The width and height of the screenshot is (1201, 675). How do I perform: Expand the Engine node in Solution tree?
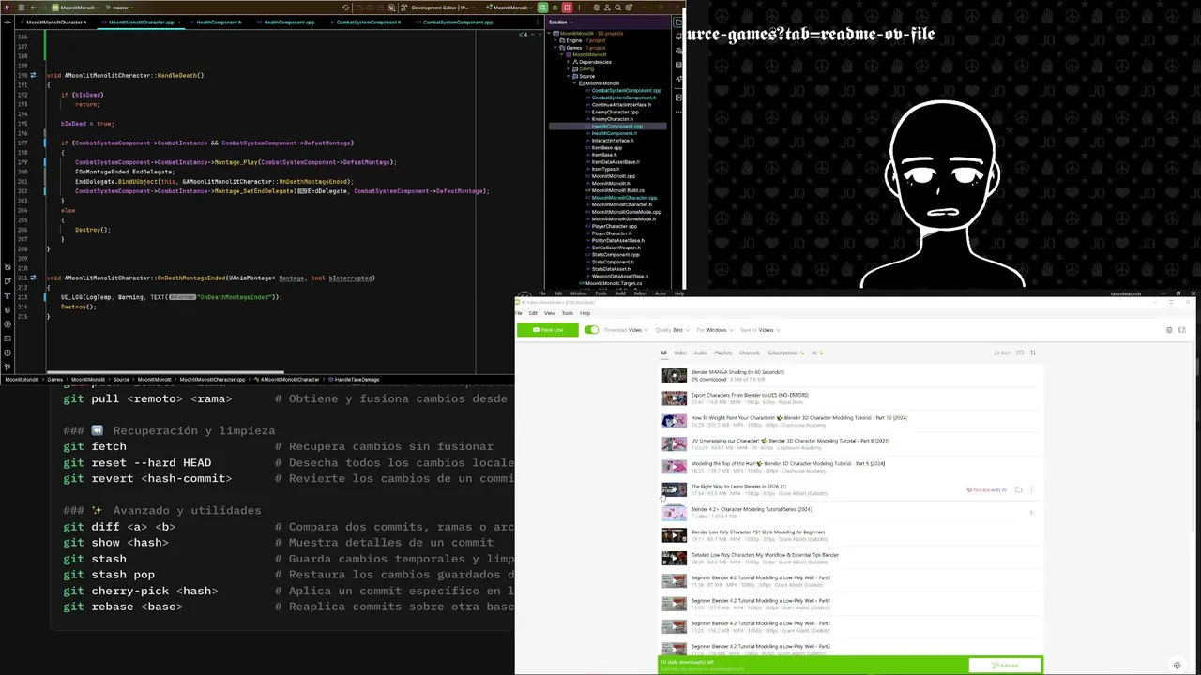click(x=555, y=40)
